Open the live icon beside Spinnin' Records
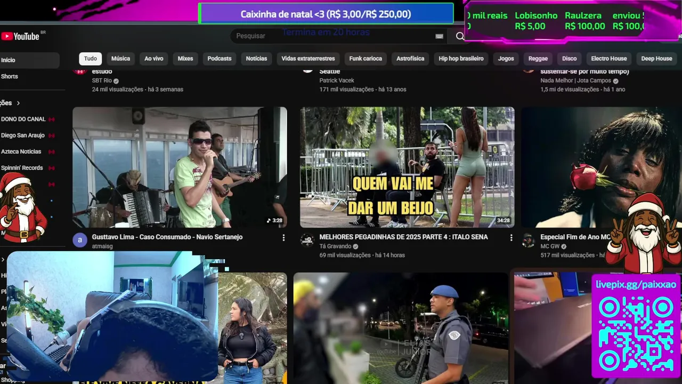The image size is (682, 384). (x=52, y=168)
